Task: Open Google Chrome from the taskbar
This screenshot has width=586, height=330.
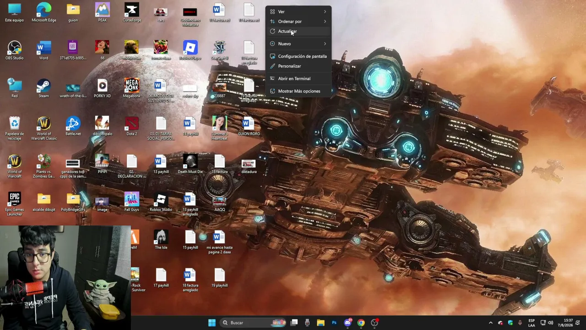Action: pyautogui.click(x=361, y=323)
